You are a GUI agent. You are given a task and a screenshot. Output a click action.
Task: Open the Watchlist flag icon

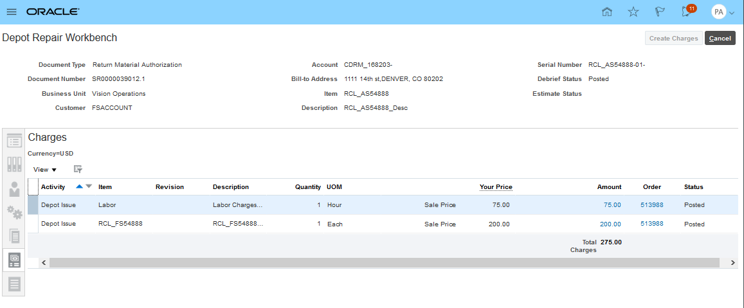(x=660, y=12)
